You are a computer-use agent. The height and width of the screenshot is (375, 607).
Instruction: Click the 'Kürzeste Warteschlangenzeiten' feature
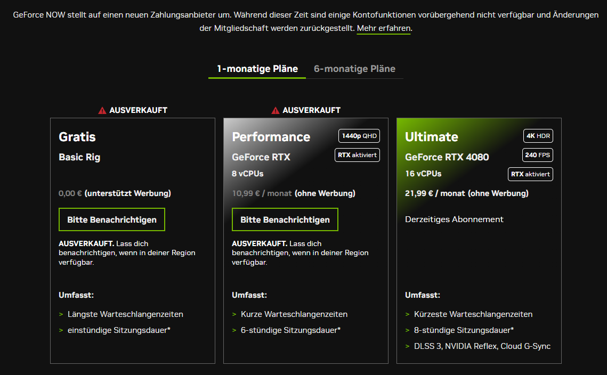coord(473,314)
